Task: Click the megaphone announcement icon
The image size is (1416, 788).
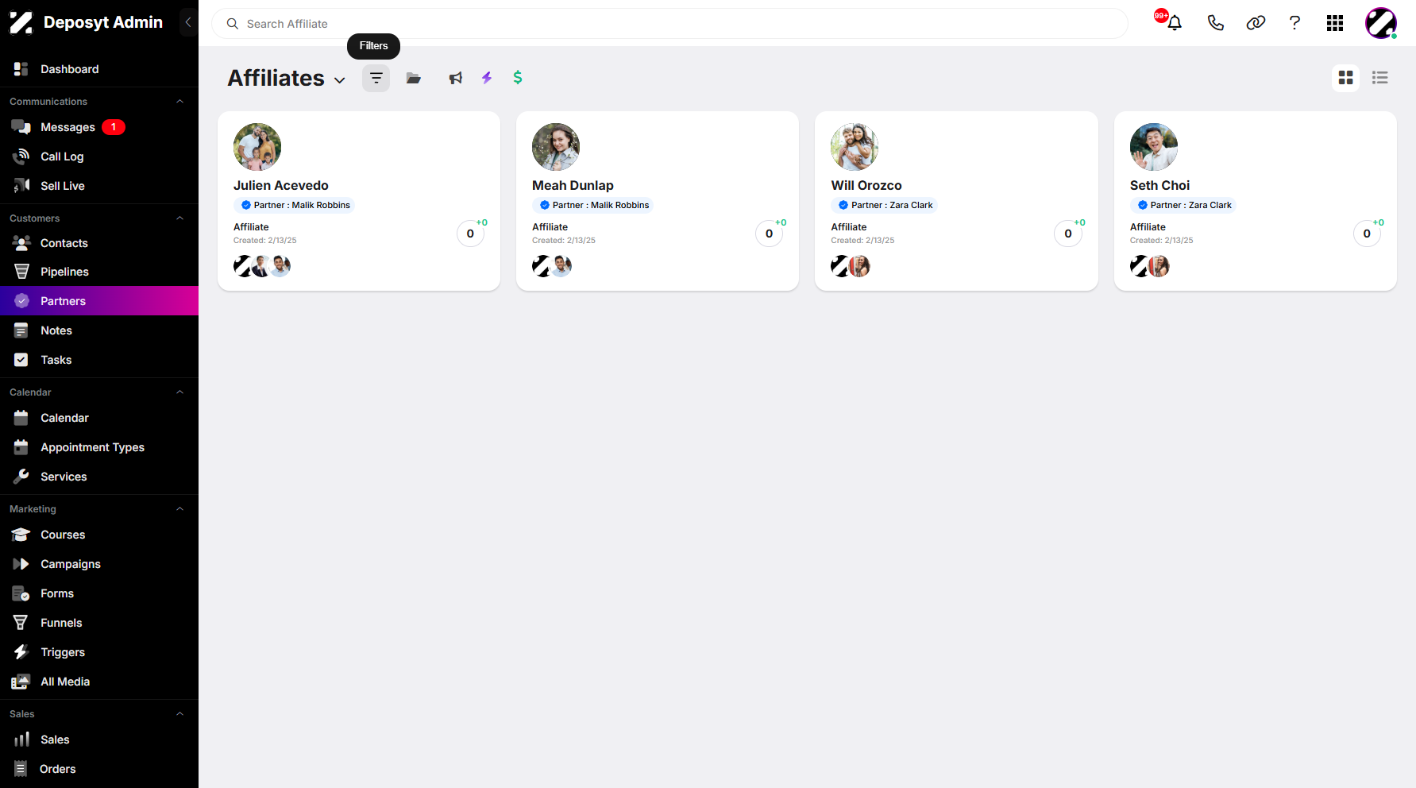Action: coord(455,78)
